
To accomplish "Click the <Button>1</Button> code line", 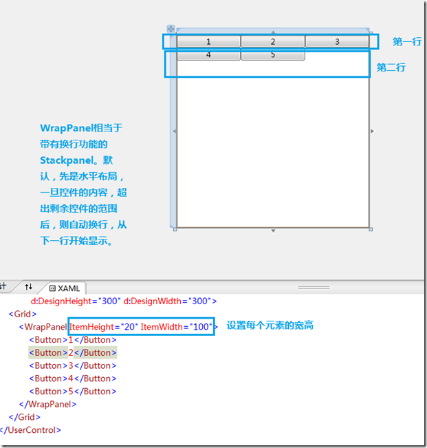I will [73, 340].
